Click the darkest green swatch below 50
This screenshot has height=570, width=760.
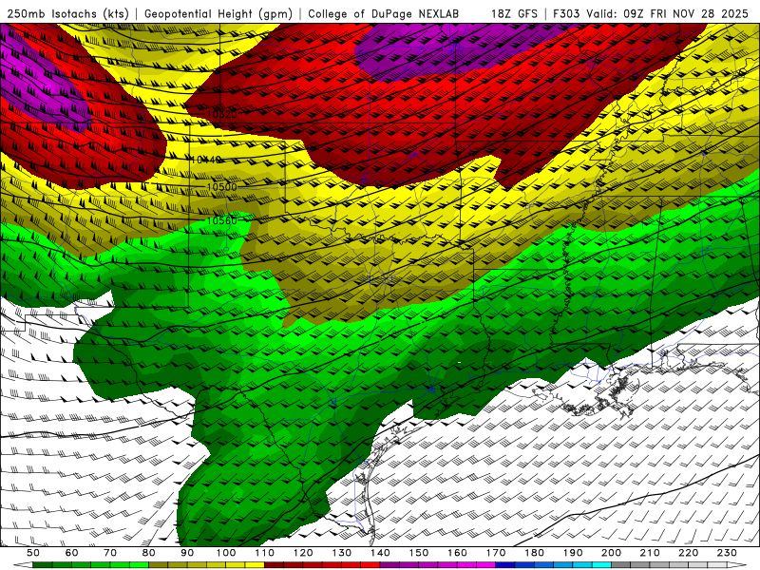[43, 565]
